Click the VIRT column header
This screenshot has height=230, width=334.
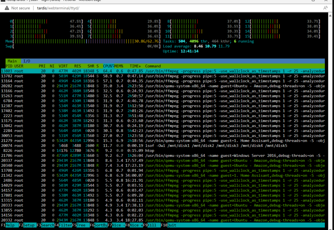click(x=63, y=66)
